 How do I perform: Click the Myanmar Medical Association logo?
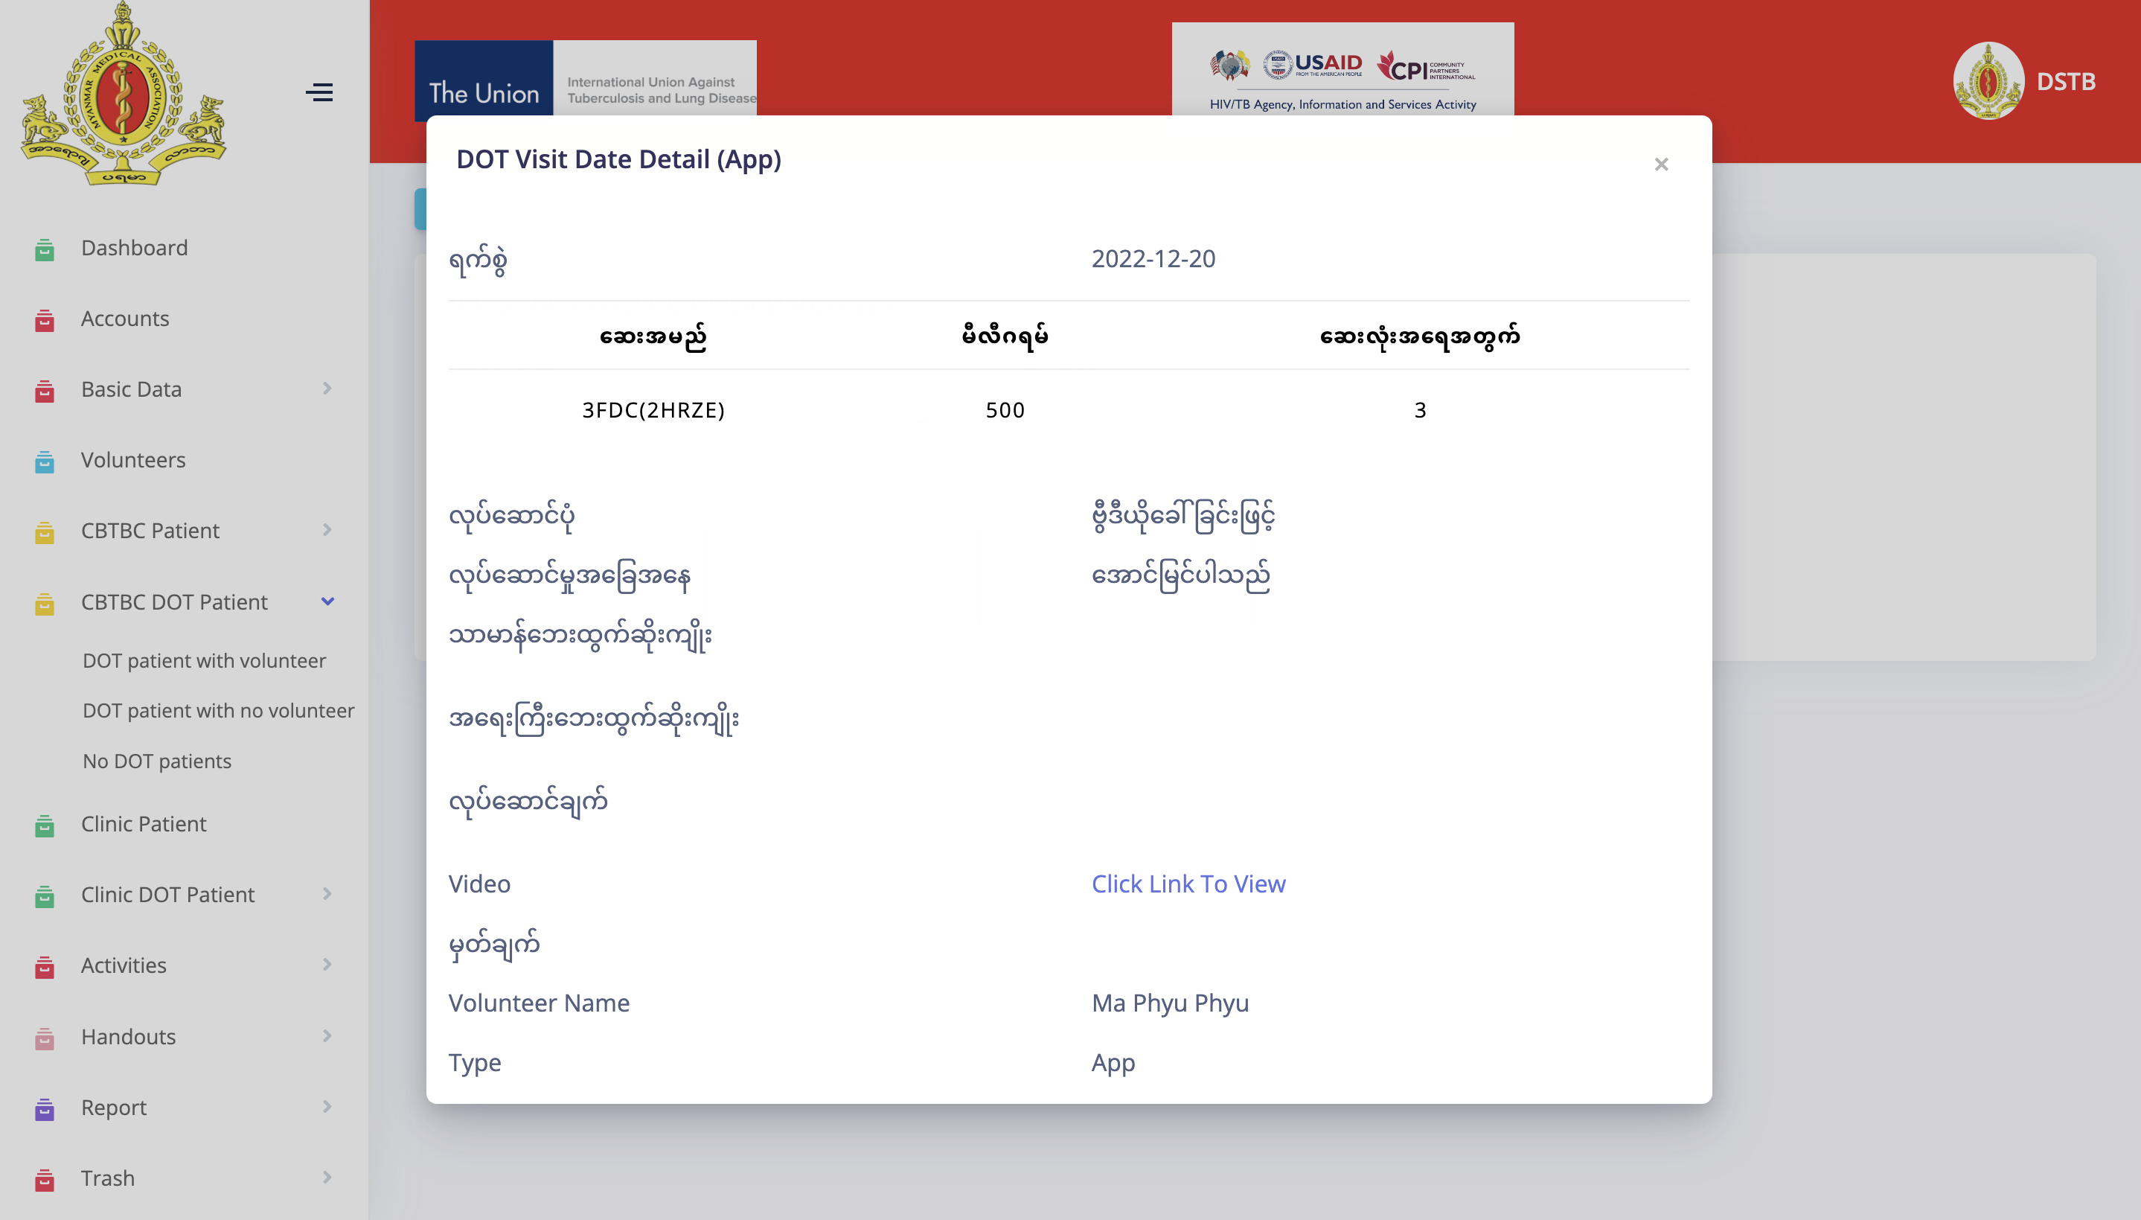[121, 95]
